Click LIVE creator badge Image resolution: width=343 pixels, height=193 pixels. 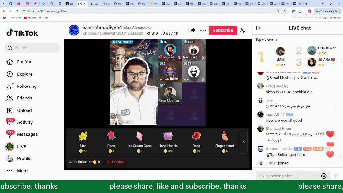point(122,42)
